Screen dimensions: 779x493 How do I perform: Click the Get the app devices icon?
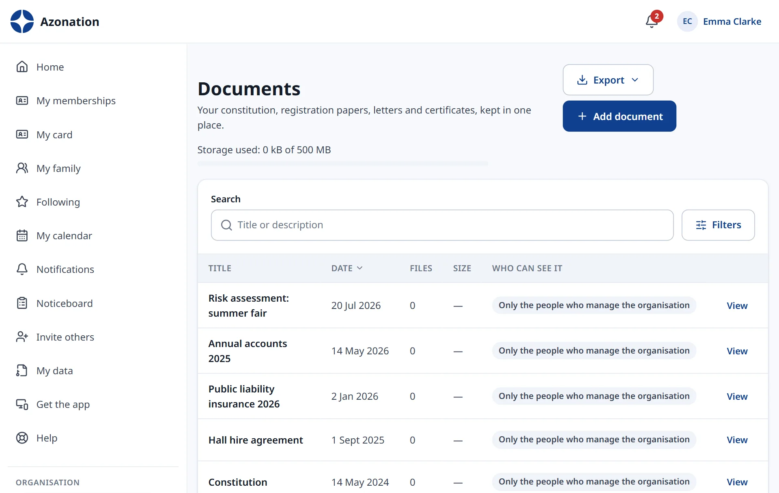22,404
